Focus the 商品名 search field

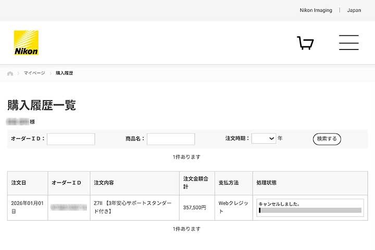point(170,139)
